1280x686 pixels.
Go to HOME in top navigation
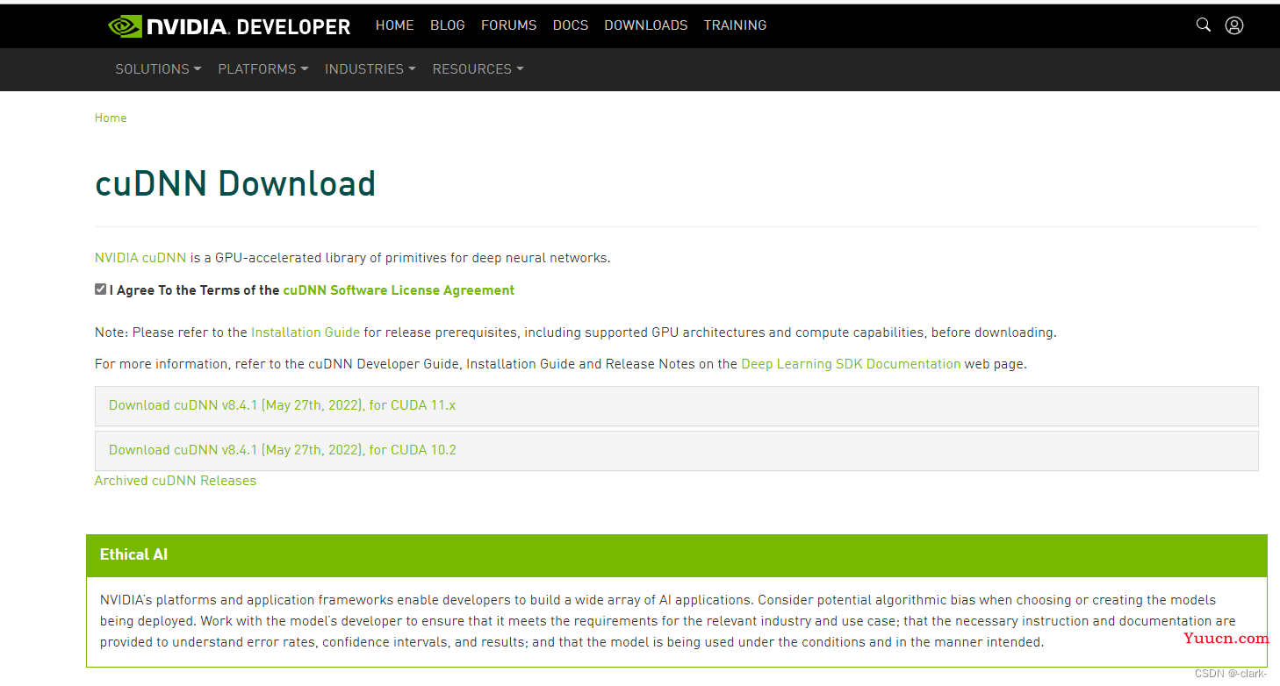pyautogui.click(x=394, y=25)
